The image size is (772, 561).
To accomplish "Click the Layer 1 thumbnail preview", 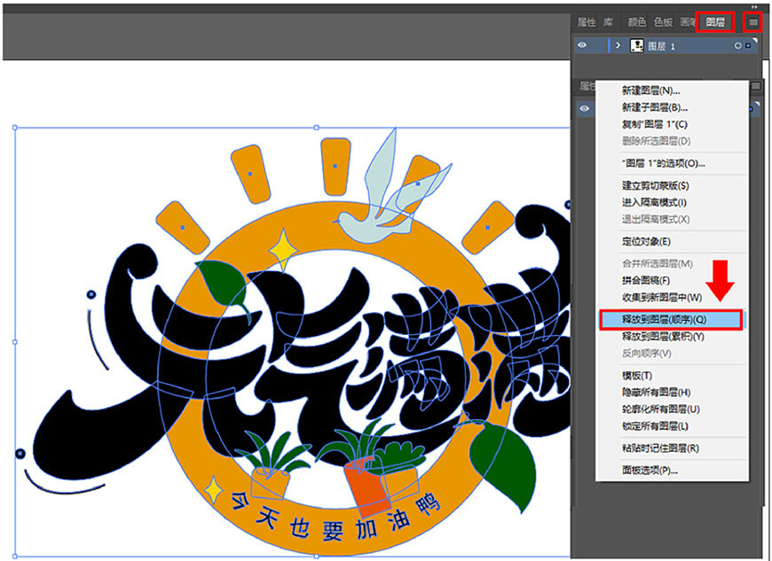I will (636, 45).
